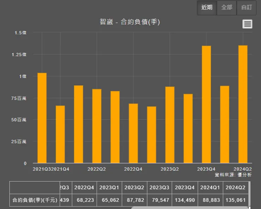Select the 近期 range tab
The image size is (261, 209).
[207, 8]
